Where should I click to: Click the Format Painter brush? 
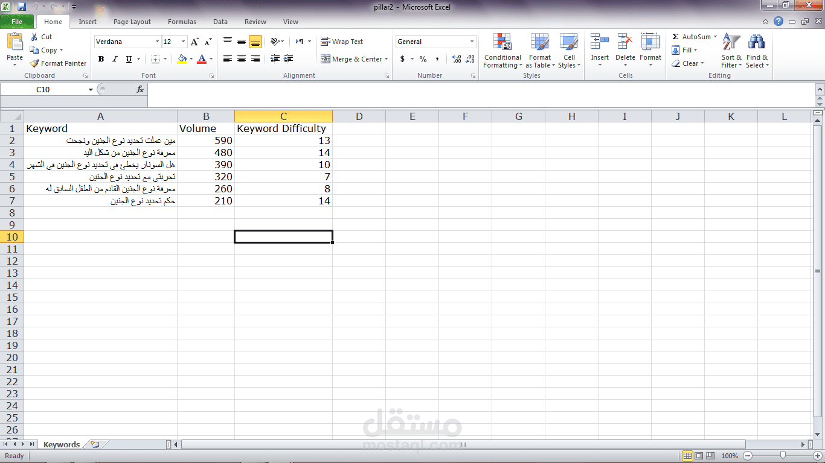(34, 63)
